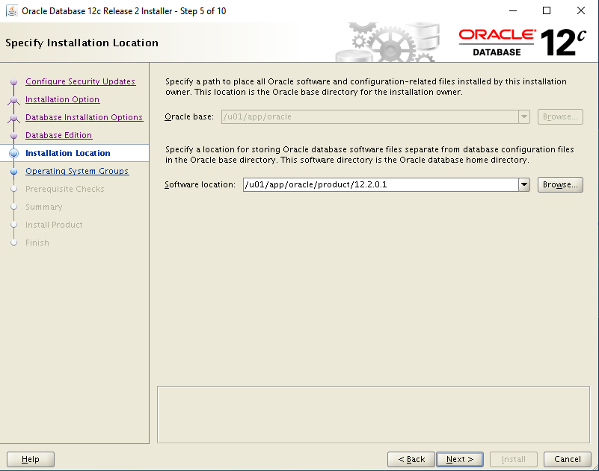This screenshot has height=471, width=599.
Task: Click the Help button
Action: [30, 458]
